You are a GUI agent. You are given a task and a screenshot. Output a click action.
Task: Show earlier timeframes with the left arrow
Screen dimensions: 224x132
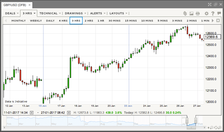pyautogui.click(x=6, y=21)
